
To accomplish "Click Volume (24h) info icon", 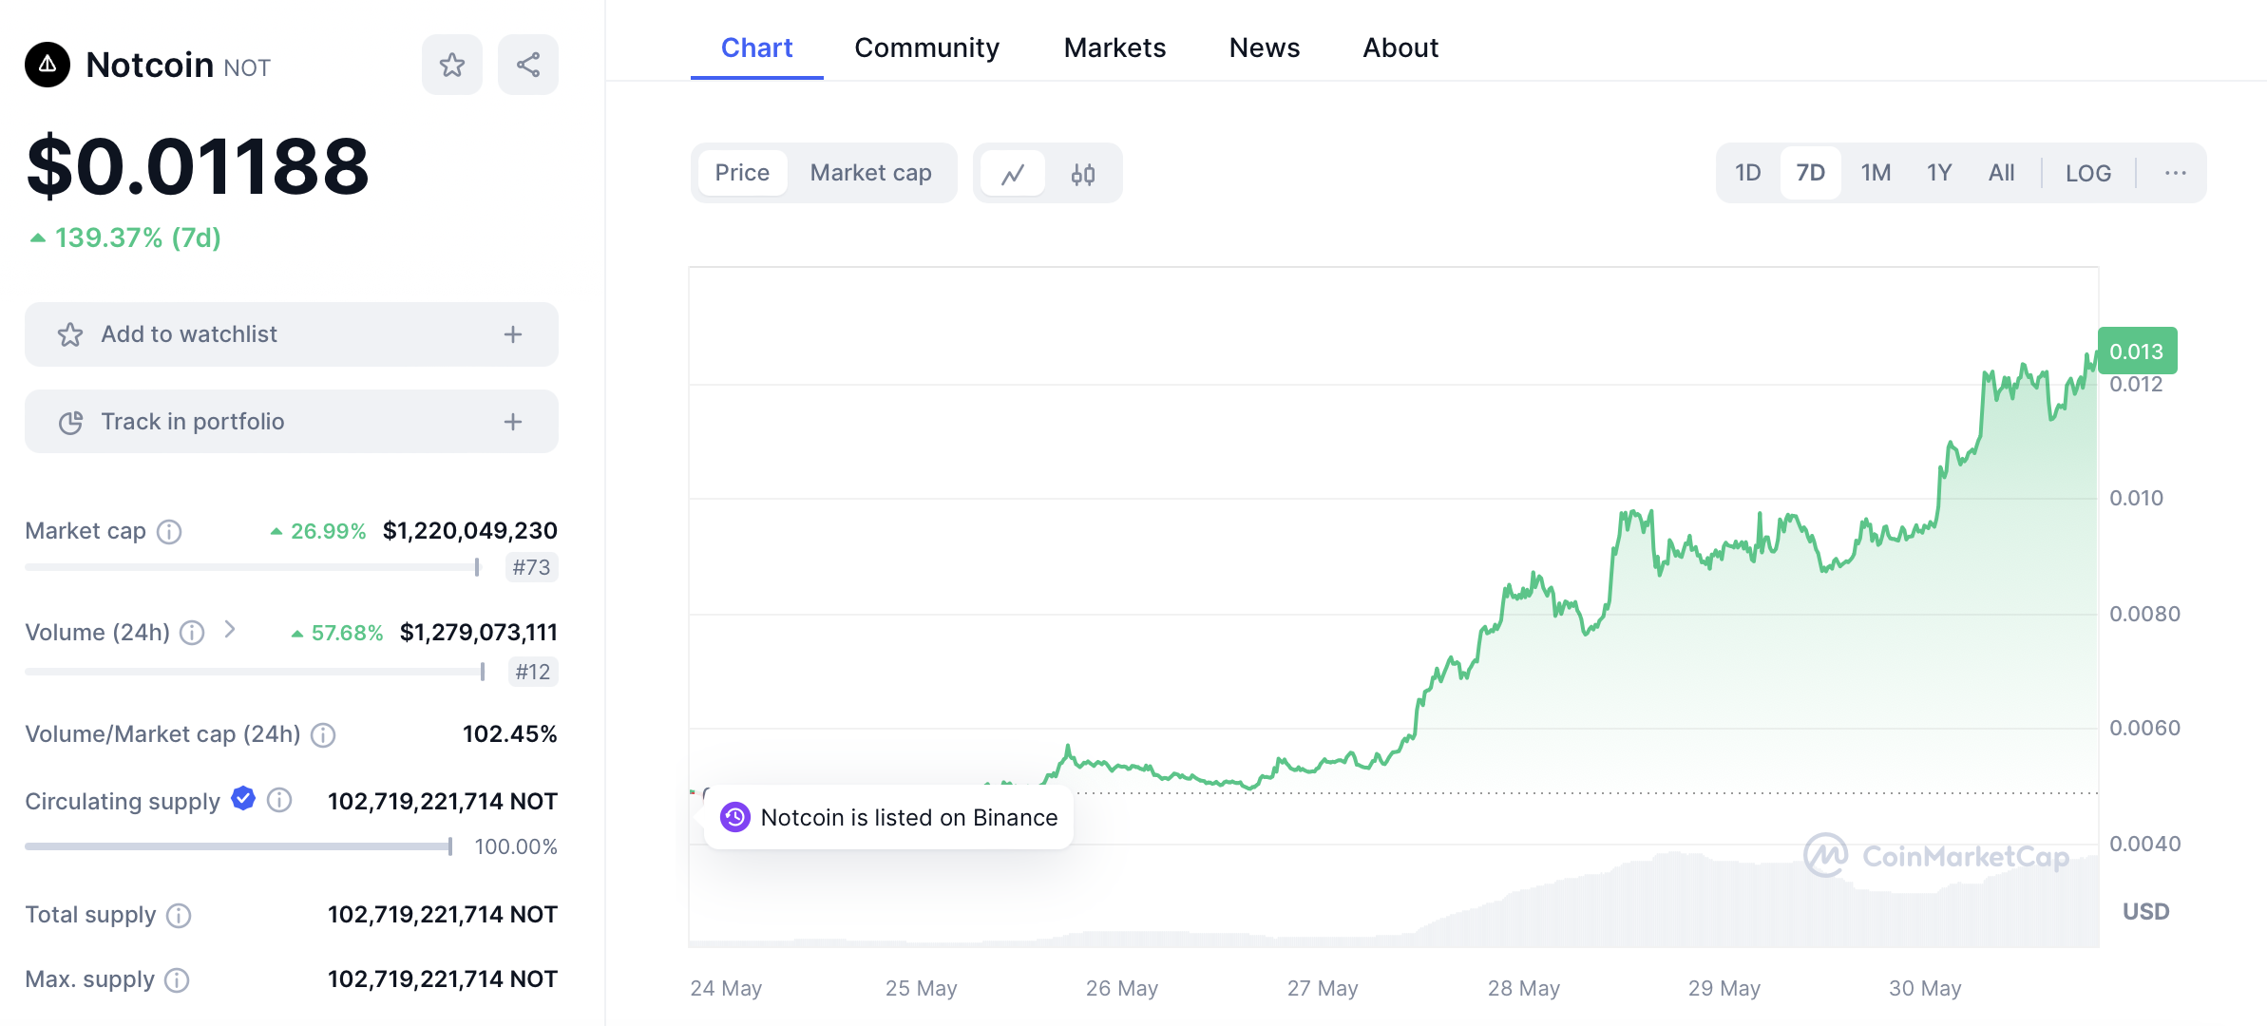I will [x=192, y=633].
